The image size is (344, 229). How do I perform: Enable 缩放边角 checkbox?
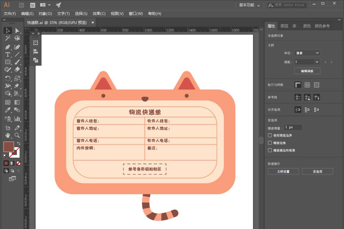pyautogui.click(x=270, y=143)
